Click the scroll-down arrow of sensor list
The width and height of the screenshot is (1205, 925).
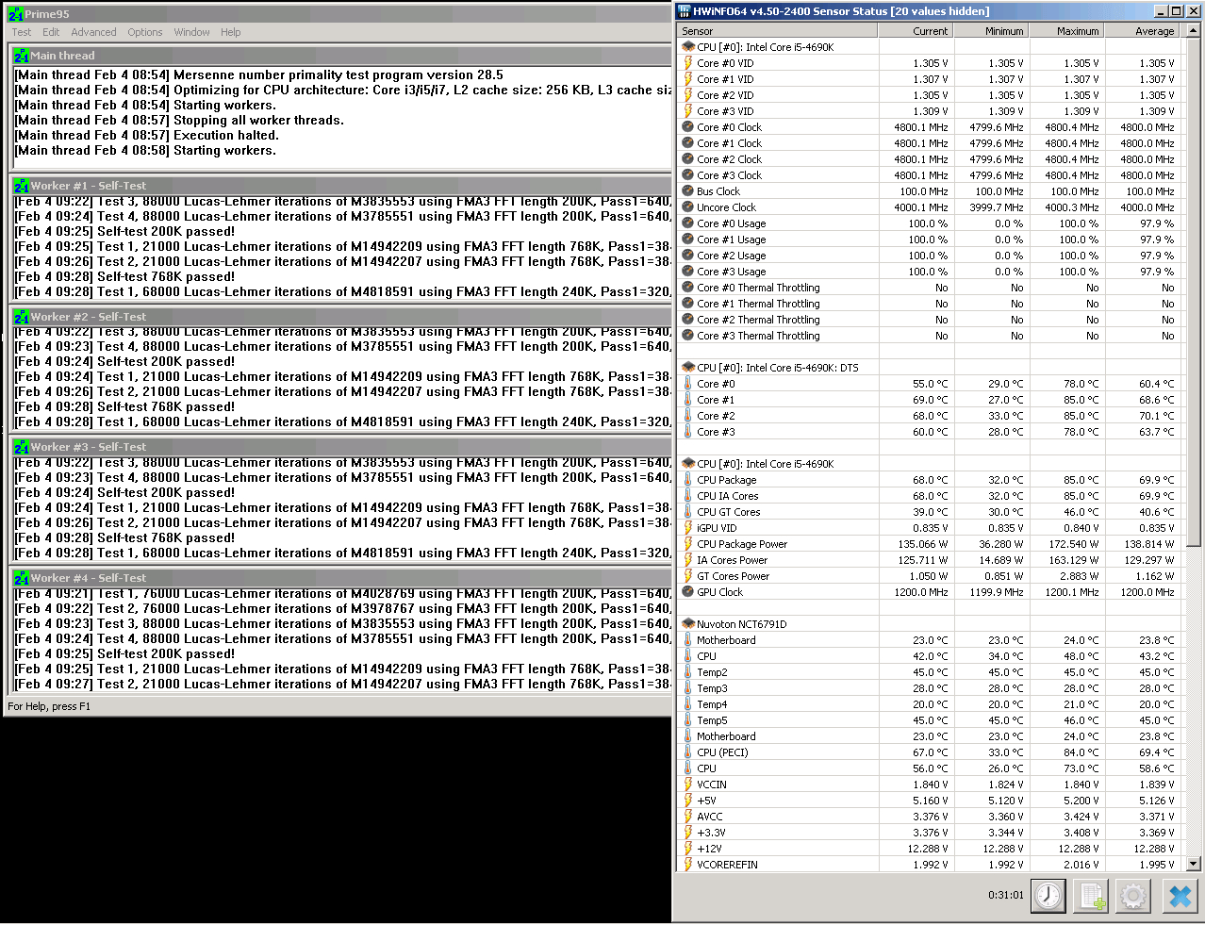click(1194, 864)
